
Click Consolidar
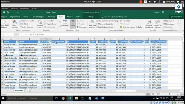point(125,21)
